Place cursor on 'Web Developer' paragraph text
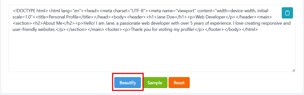 click(209, 17)
